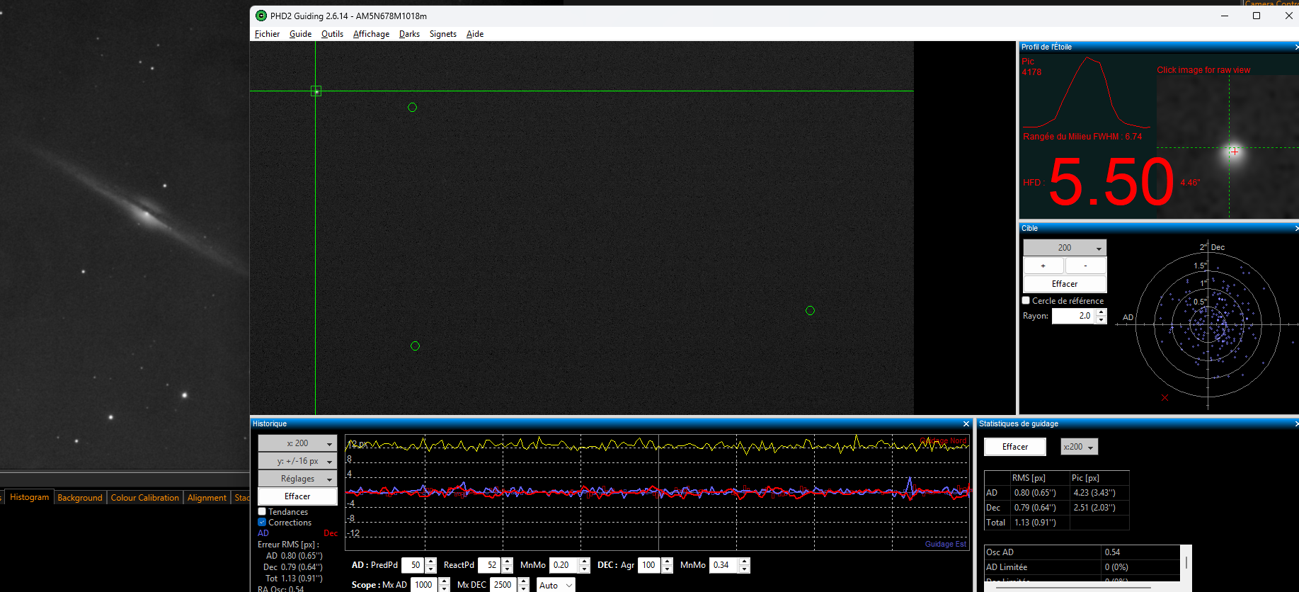The height and width of the screenshot is (592, 1299).
Task: Click the large HFD value 5.50
Action: point(1111,183)
